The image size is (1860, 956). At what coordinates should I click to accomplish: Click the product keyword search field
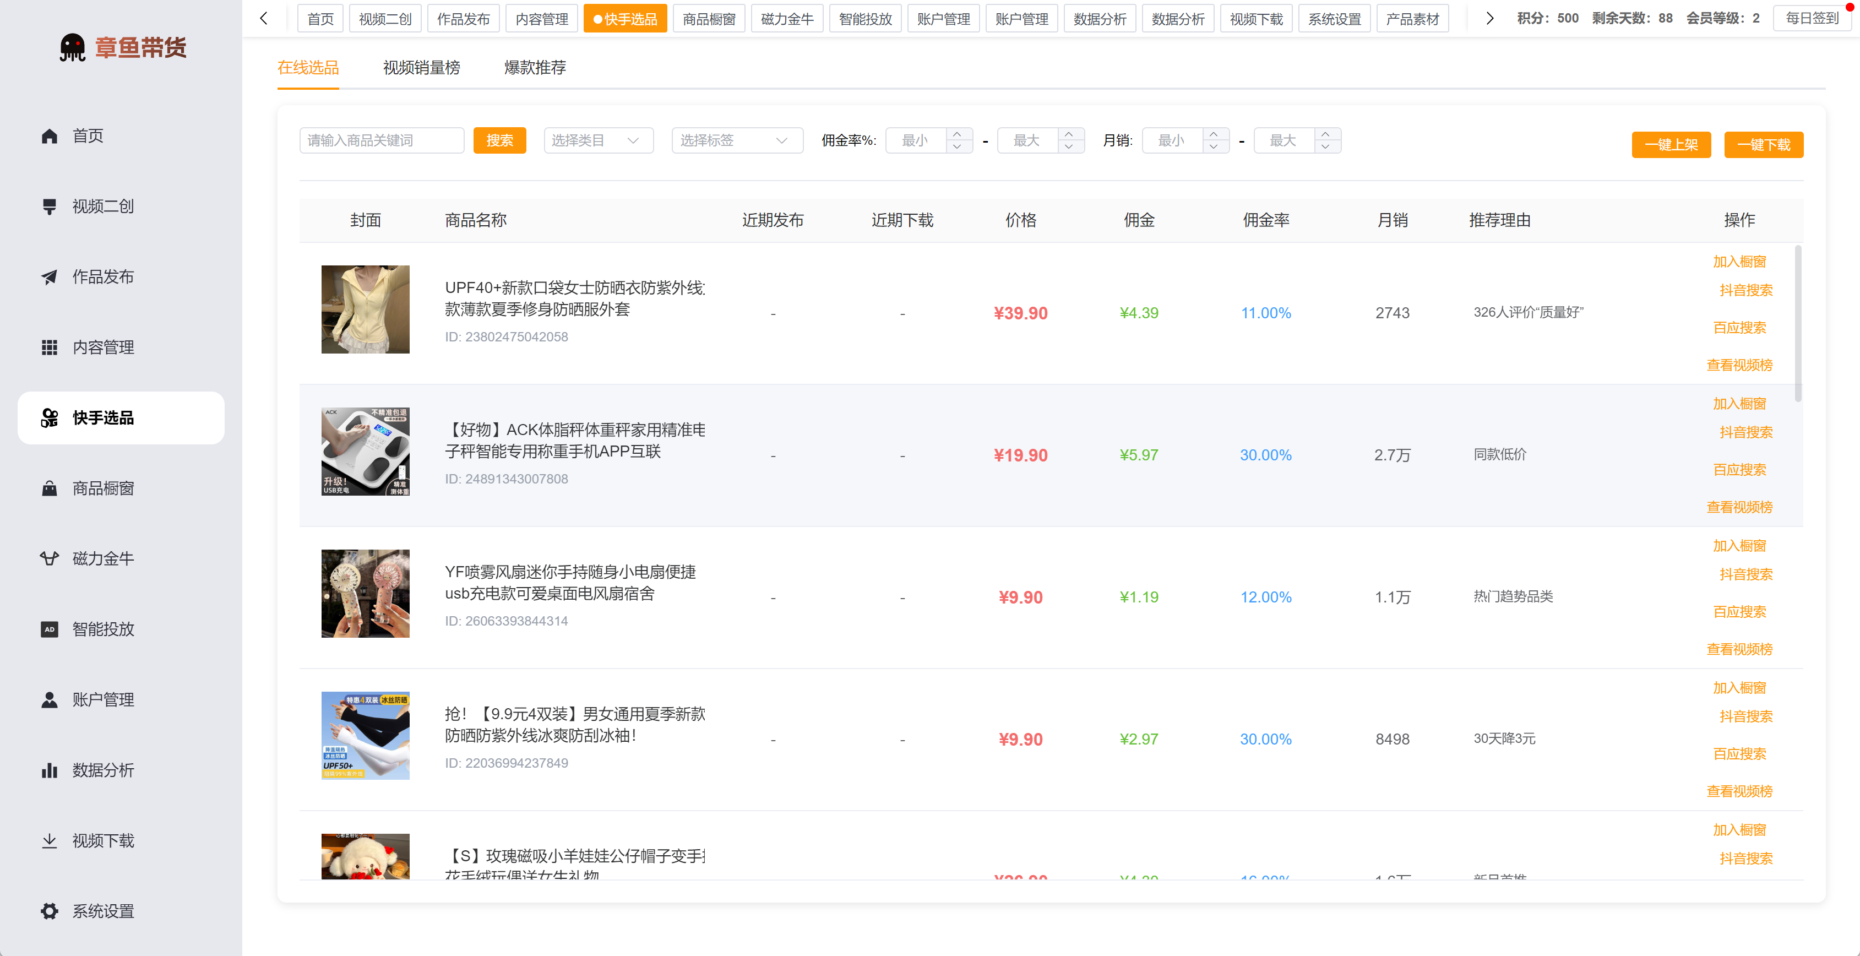click(381, 141)
